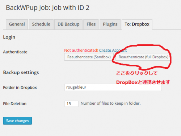This screenshot has width=181, height=136.
Task: Click the Save changes button
Action: (17, 121)
